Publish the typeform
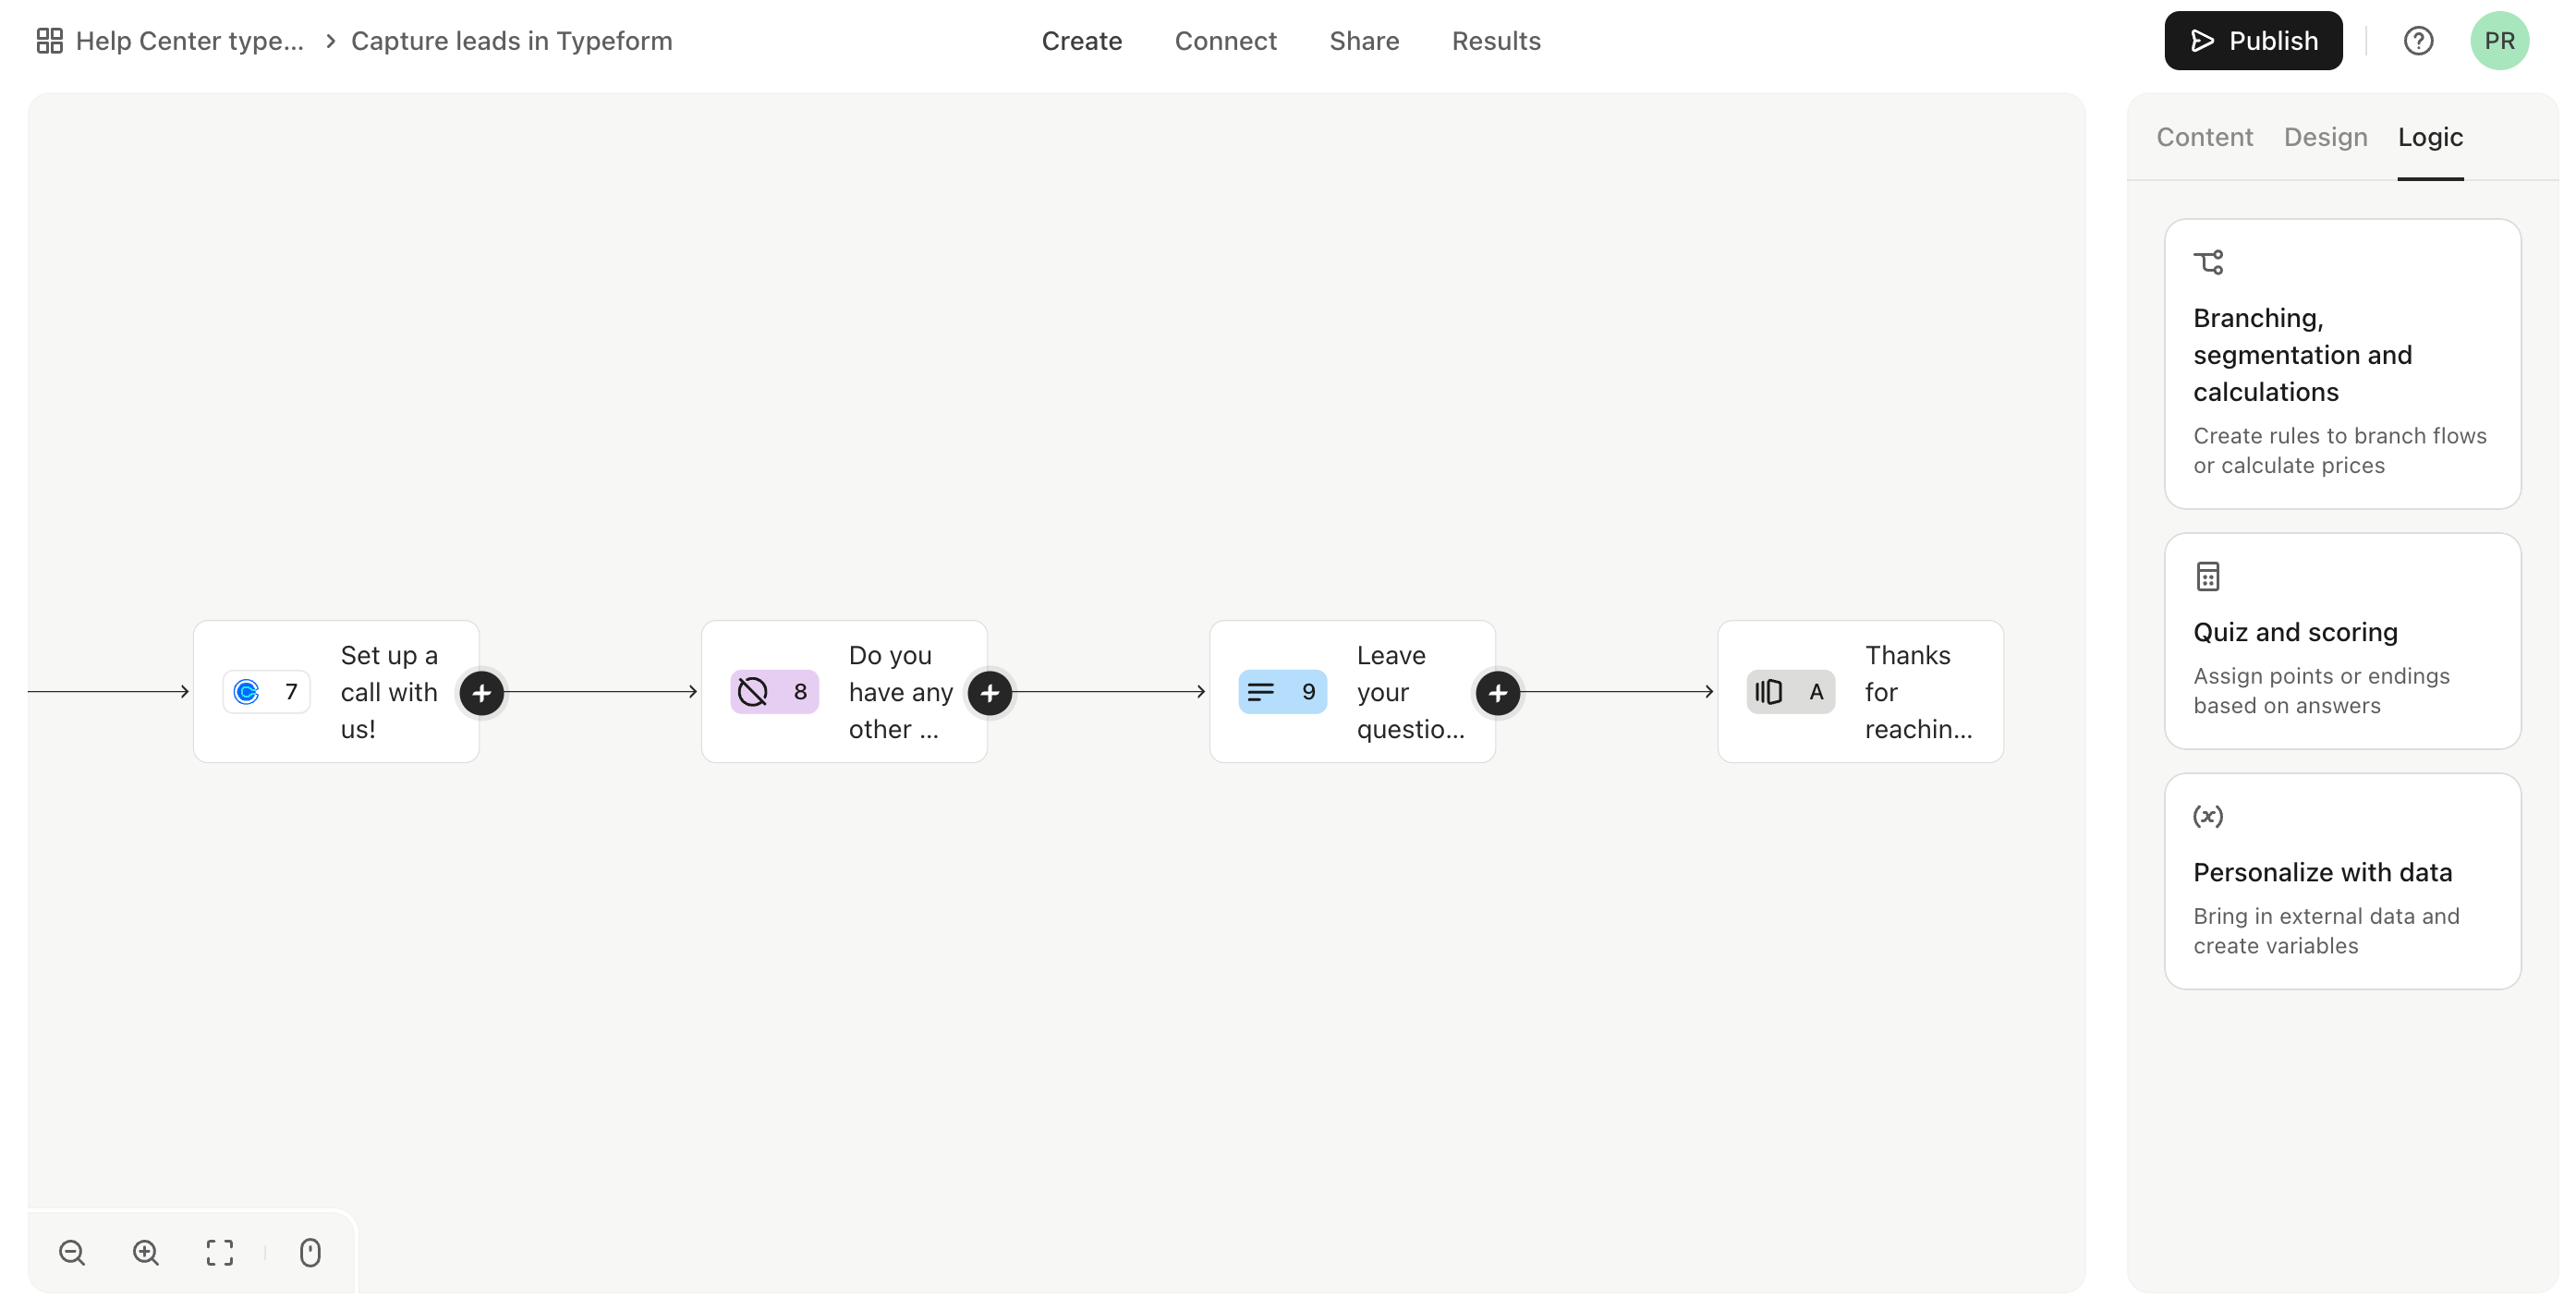Viewport: 2576px width, 1310px height. [x=2253, y=41]
